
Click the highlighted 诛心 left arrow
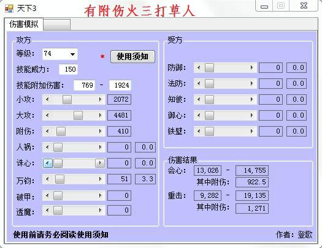48,163
